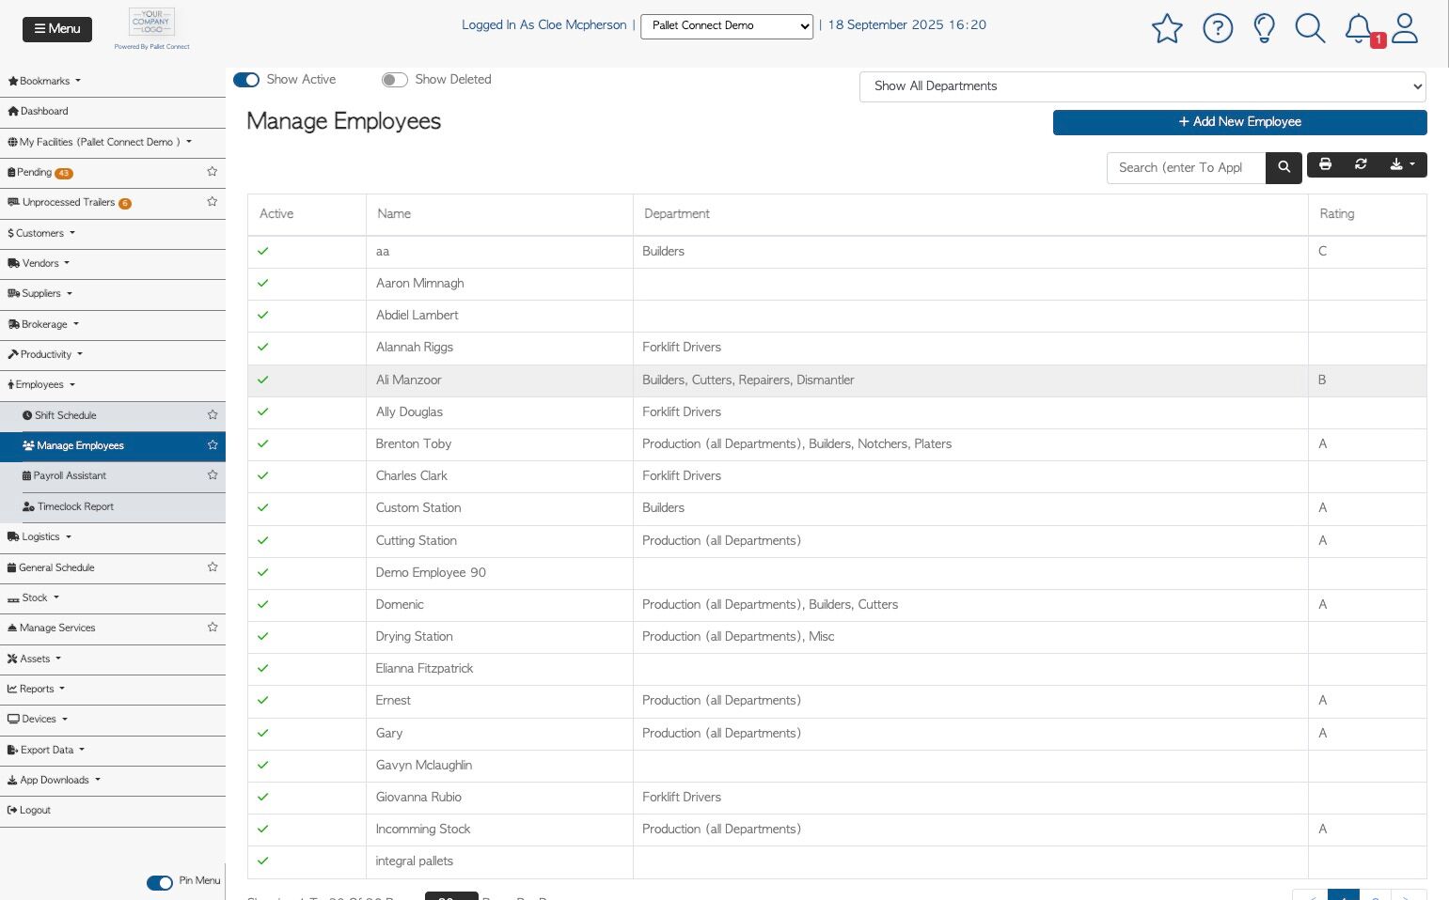Click the Menu hamburger button

[x=57, y=29]
